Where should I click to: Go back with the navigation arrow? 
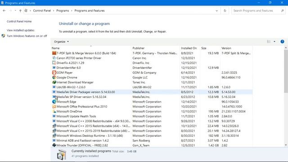(4, 11)
